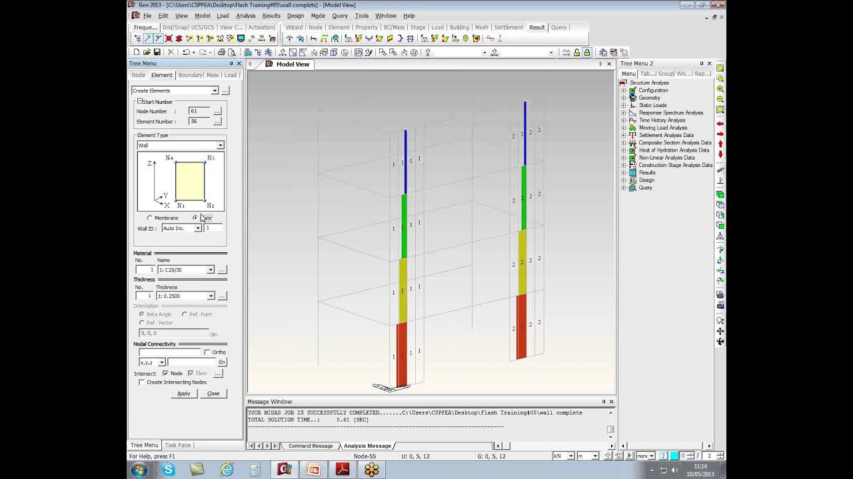This screenshot has height=479, width=853.
Task: Click the cyan question mark icon in status bar
Action: pyautogui.click(x=664, y=456)
